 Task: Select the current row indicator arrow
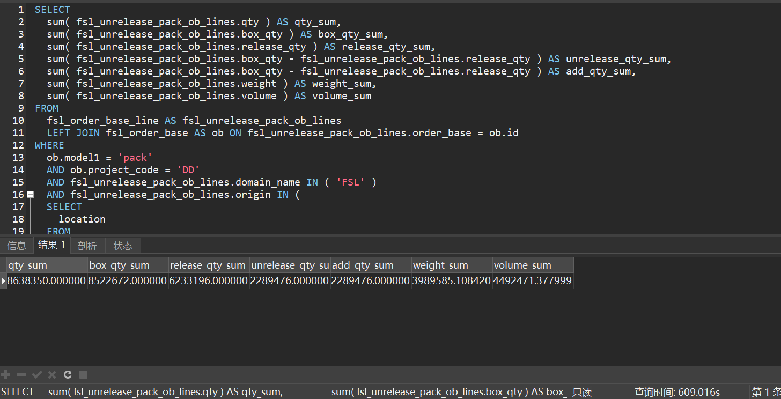[4, 280]
